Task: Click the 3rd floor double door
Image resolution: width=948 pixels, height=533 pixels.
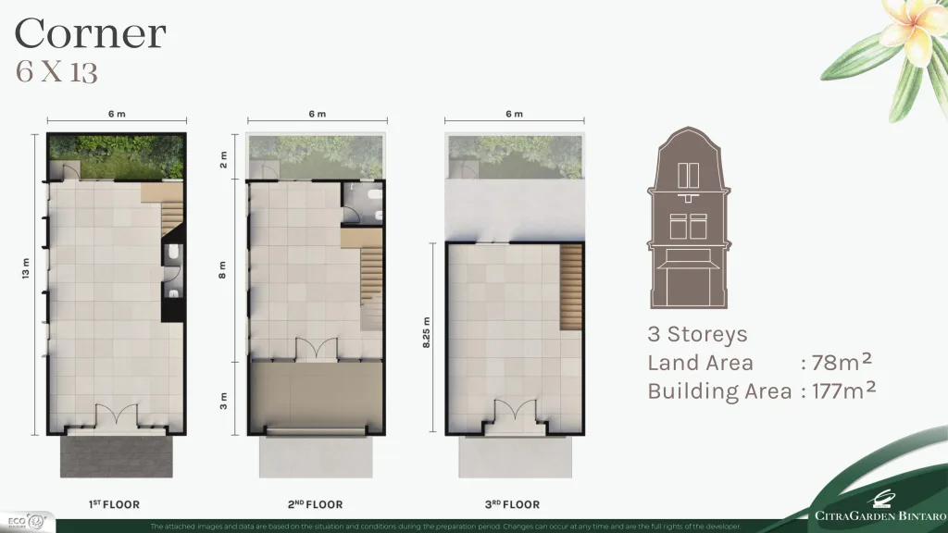Action: coord(514,412)
